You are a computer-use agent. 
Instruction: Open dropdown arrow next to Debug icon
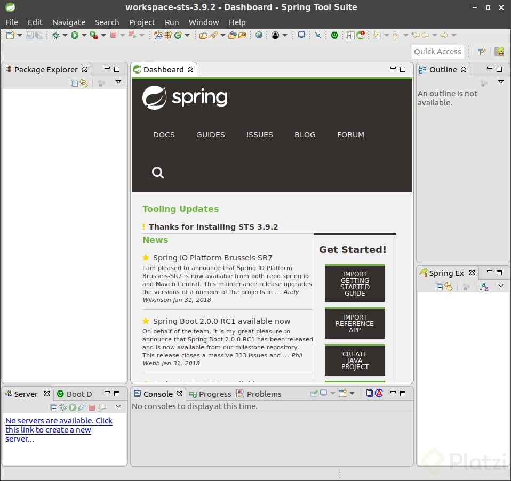tap(65, 35)
